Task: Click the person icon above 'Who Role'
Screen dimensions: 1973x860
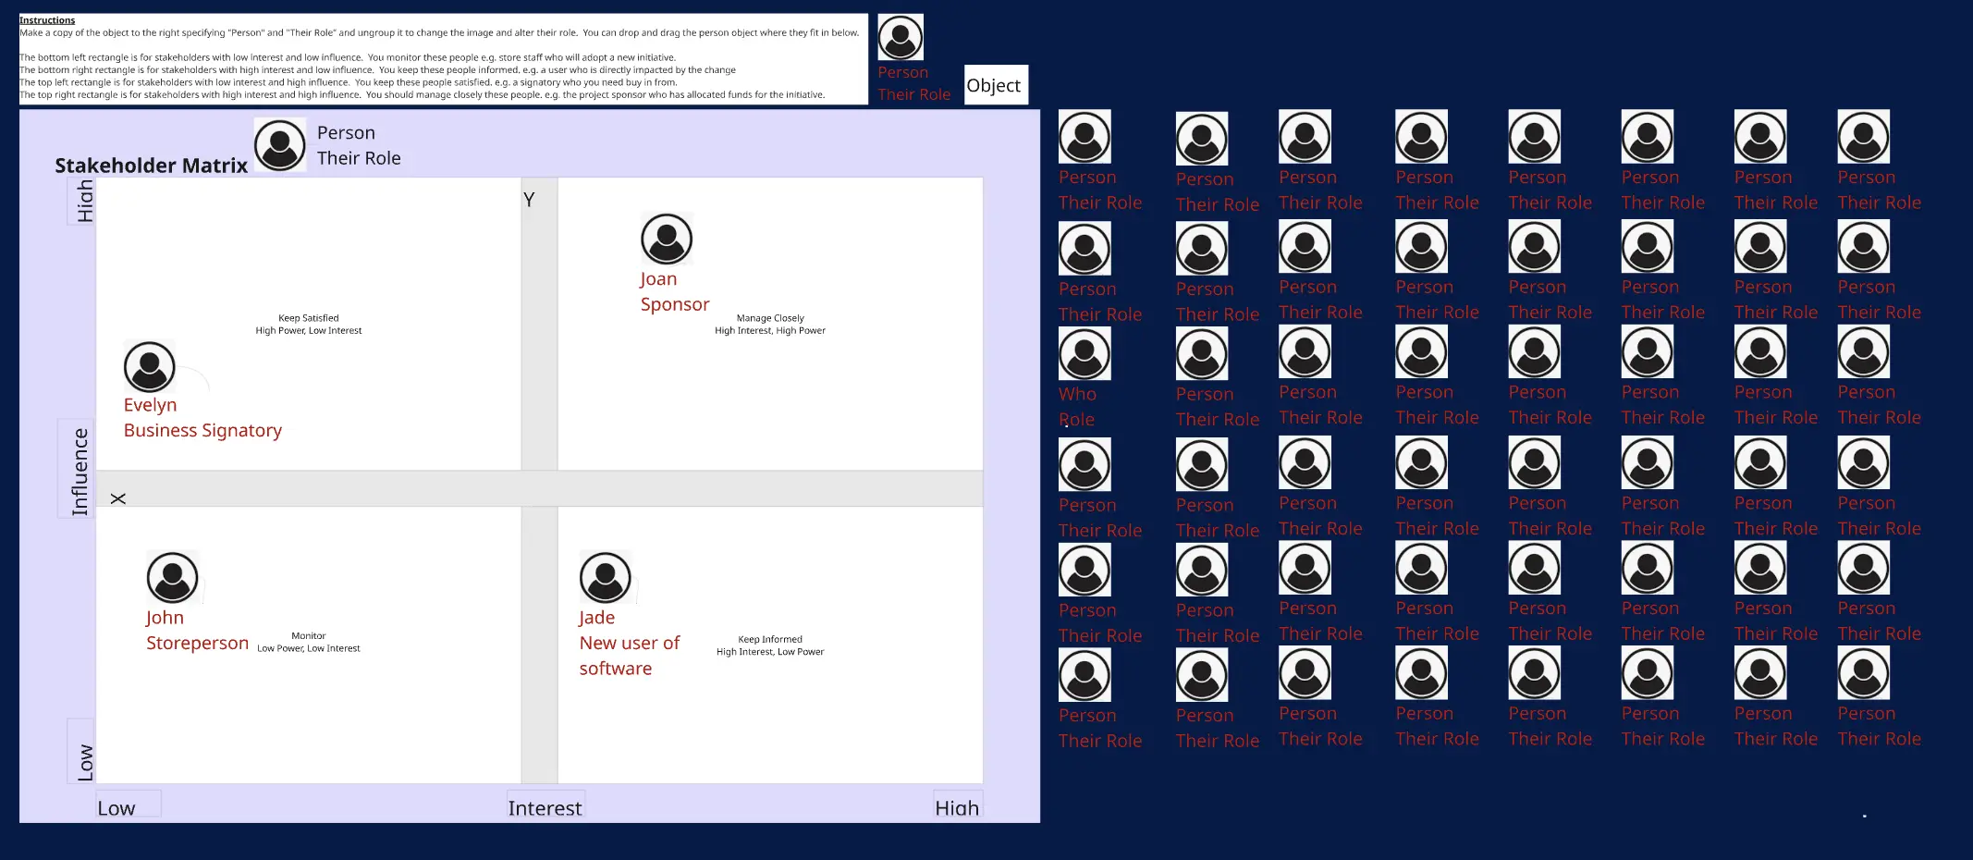Action: pyautogui.click(x=1085, y=354)
